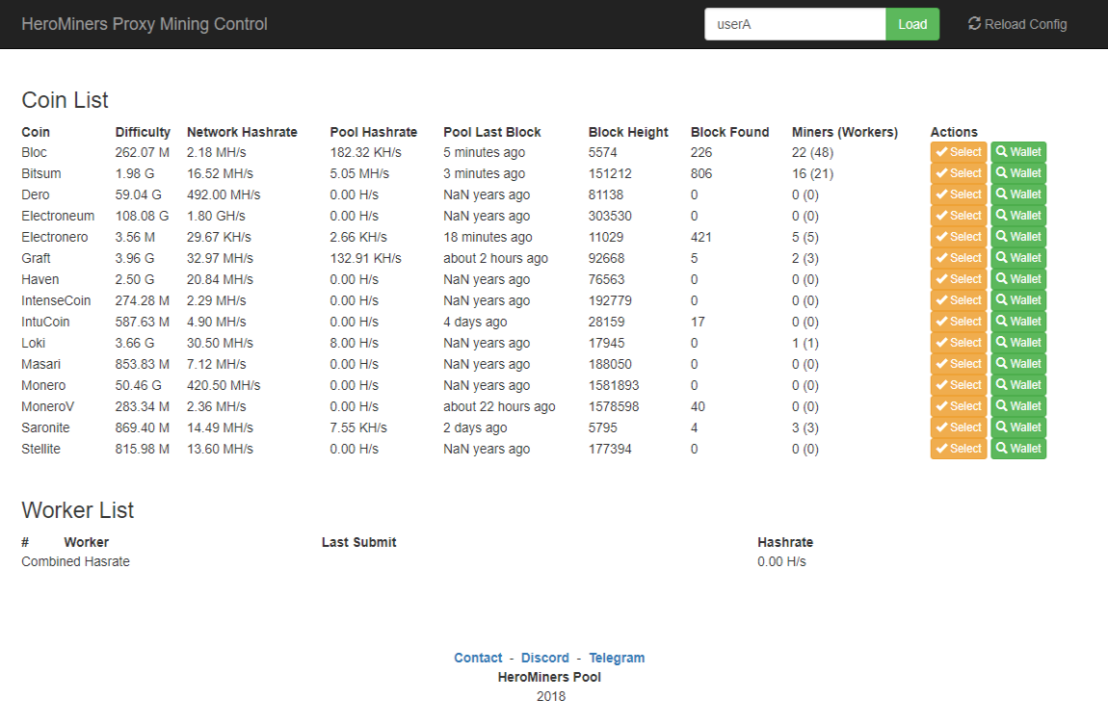Click HeroMiners Proxy Mining Control title
The width and height of the screenshot is (1108, 725).
(x=145, y=24)
